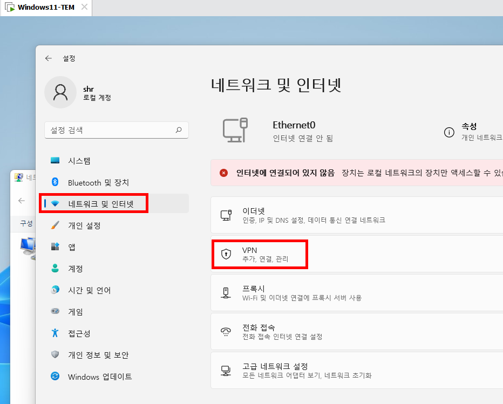Open 앱 in the sidebar
503x404 pixels.
tap(117, 247)
